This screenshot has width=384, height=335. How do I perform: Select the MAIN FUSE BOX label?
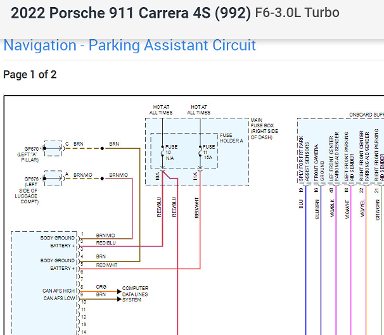pos(264,129)
